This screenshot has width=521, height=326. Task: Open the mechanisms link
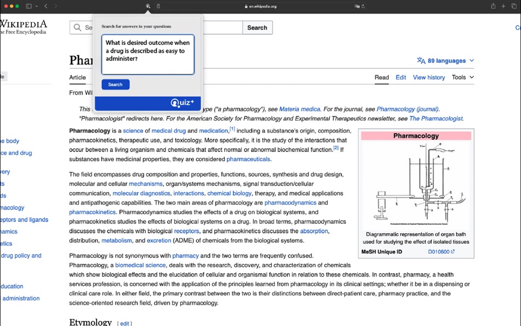tap(145, 184)
